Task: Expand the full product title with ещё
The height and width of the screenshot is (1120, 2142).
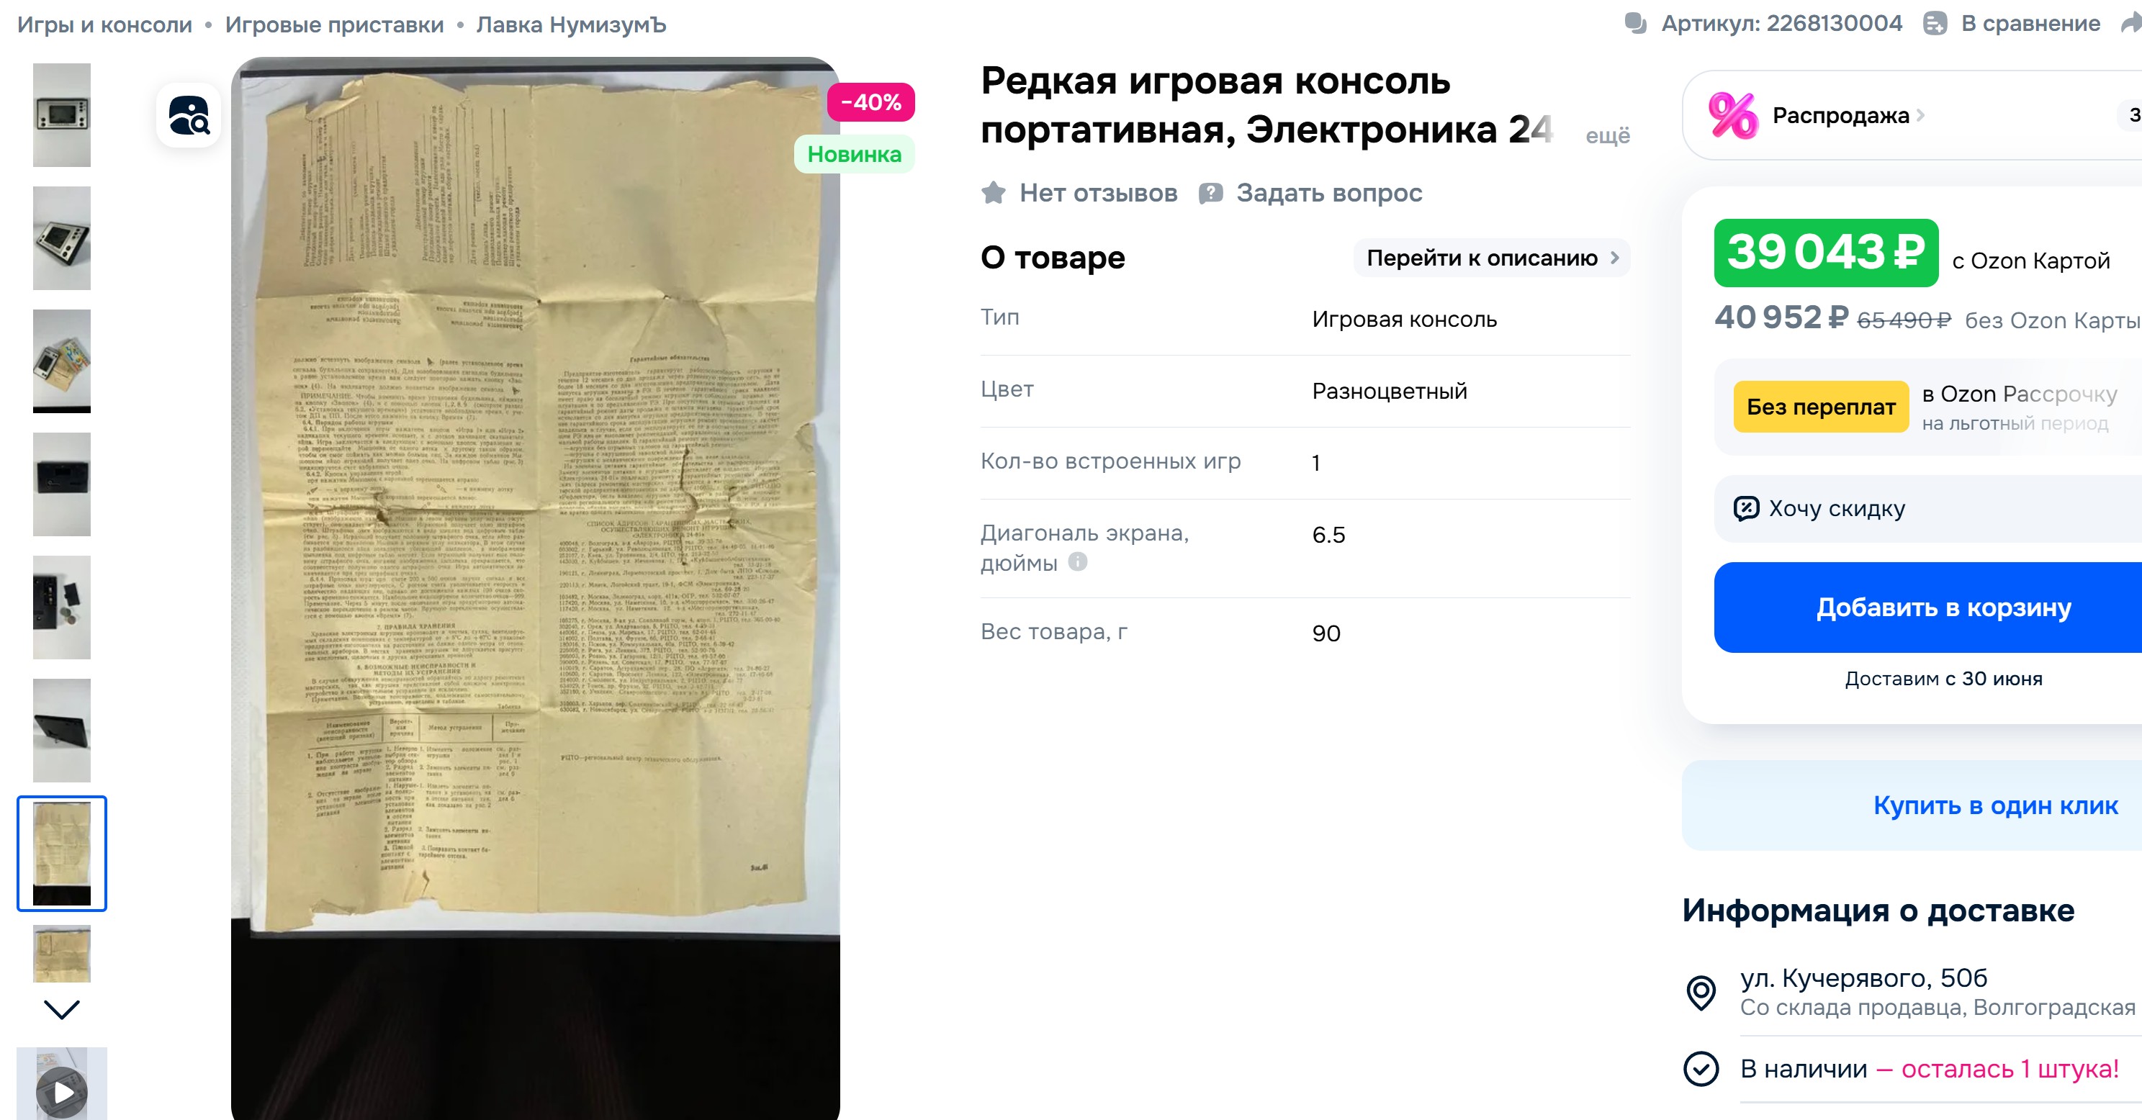Action: 1607,135
